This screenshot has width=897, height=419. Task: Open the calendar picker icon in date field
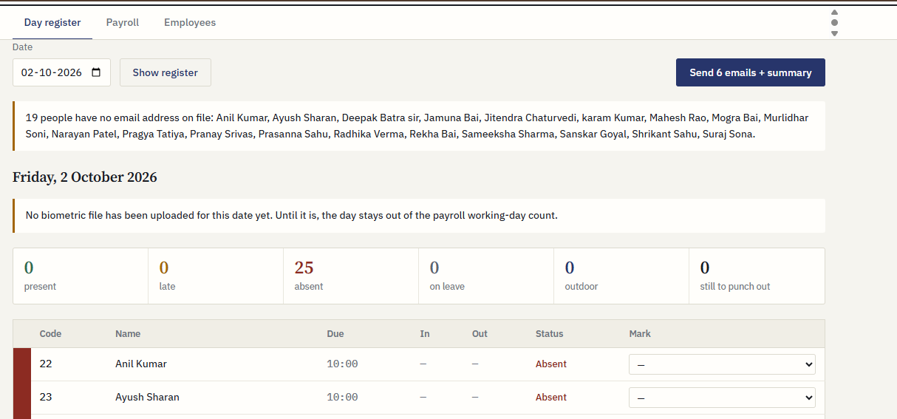point(96,72)
